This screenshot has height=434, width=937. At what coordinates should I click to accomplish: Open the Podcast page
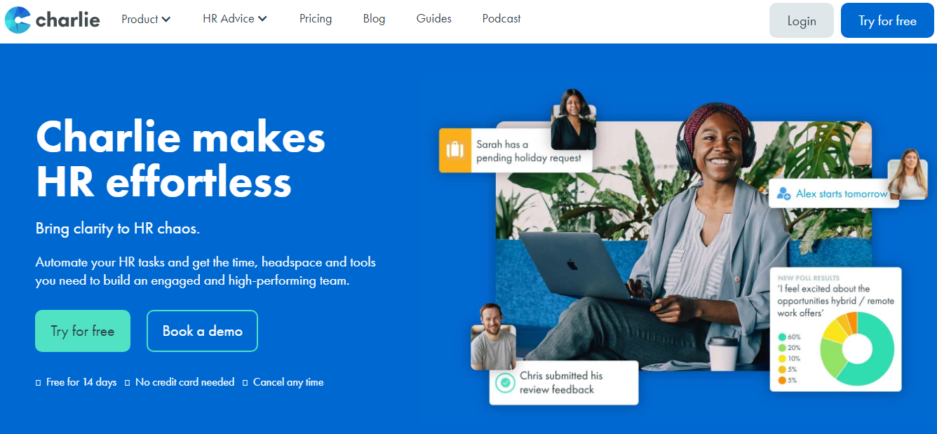pos(501,19)
